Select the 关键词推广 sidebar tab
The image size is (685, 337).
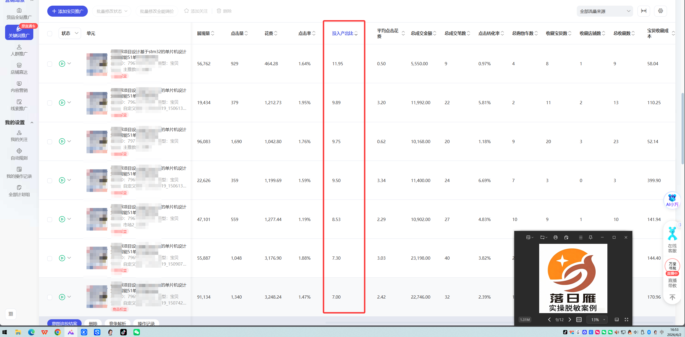[19, 32]
